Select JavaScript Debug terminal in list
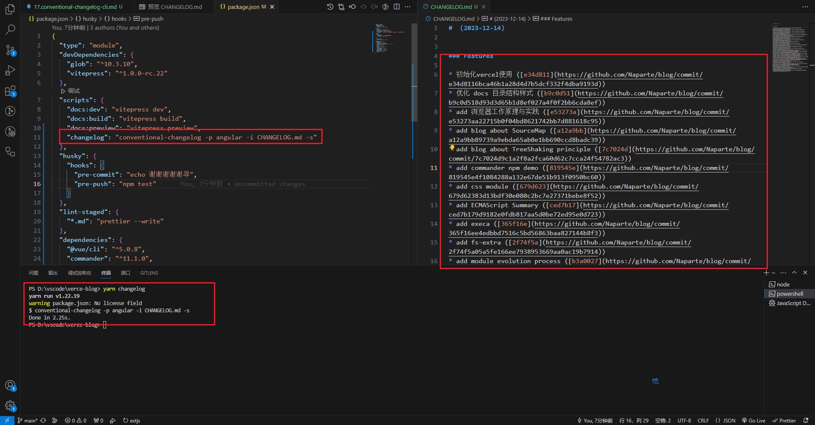This screenshot has width=815, height=425. click(790, 303)
